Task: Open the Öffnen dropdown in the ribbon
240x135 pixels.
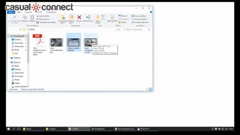Action: tap(123, 16)
